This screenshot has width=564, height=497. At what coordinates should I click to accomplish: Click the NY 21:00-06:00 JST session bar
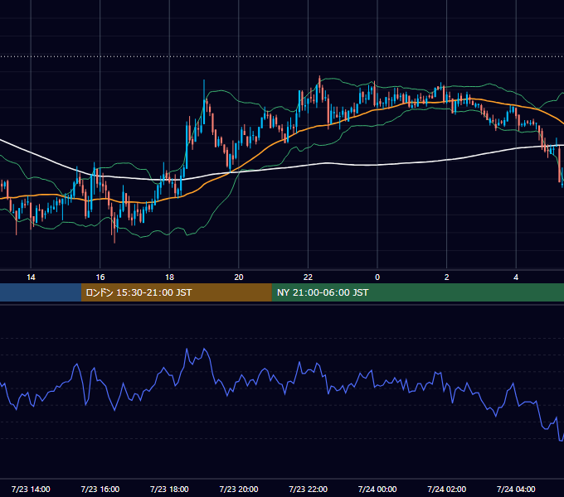click(x=417, y=292)
